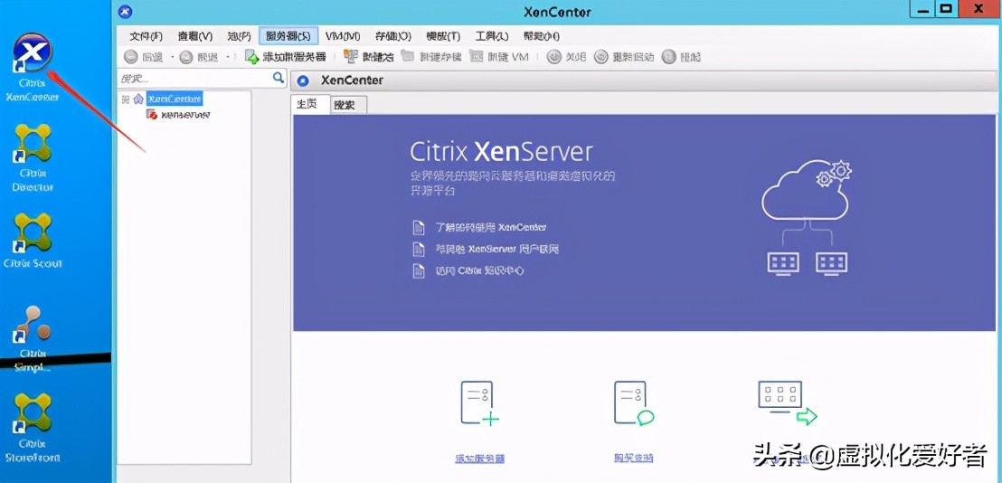
Task: Click the 重新启动 toolbar label
Action: [633, 57]
